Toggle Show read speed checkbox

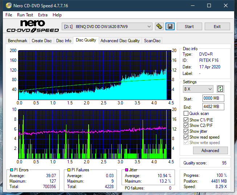coord(186,137)
